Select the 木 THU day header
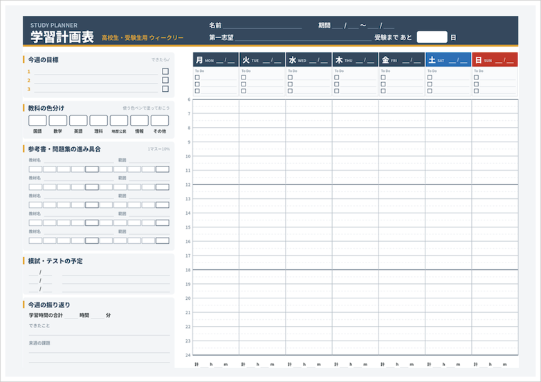The width and height of the screenshot is (541, 382). [x=356, y=59]
